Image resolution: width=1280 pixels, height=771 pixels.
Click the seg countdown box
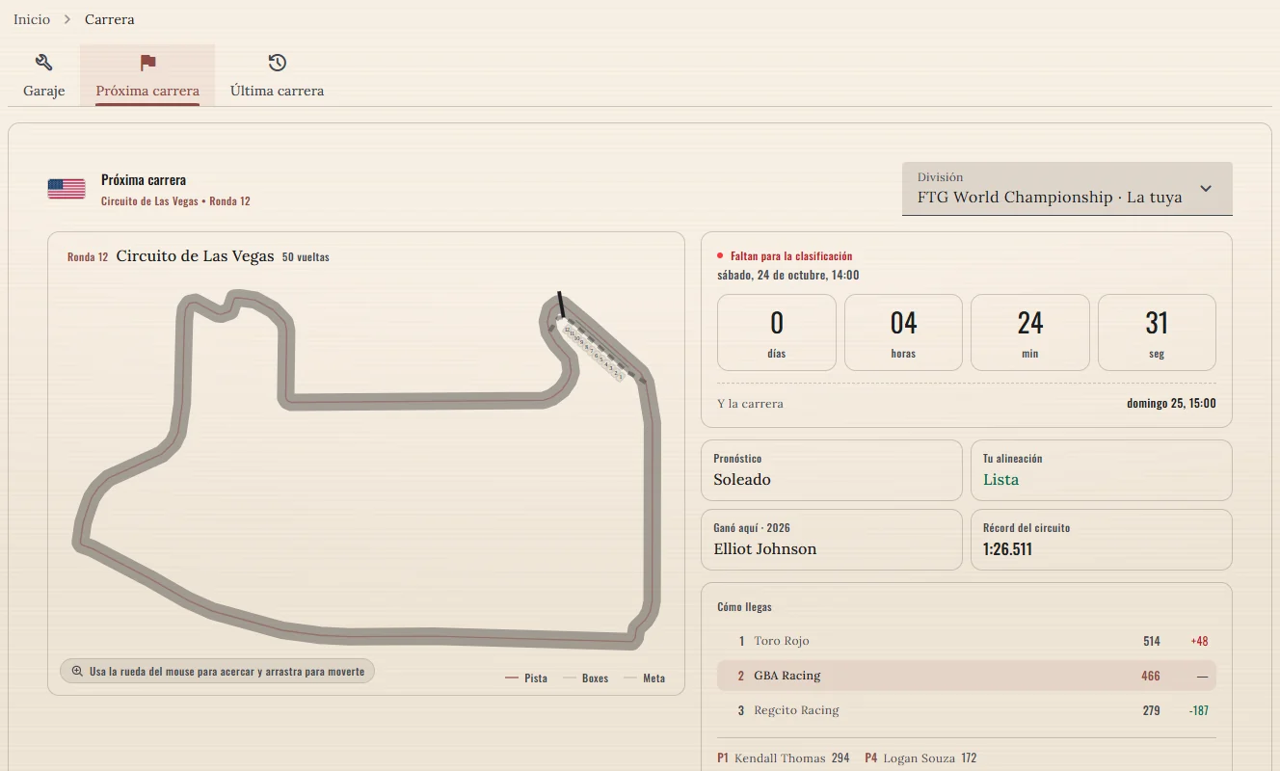1157,332
